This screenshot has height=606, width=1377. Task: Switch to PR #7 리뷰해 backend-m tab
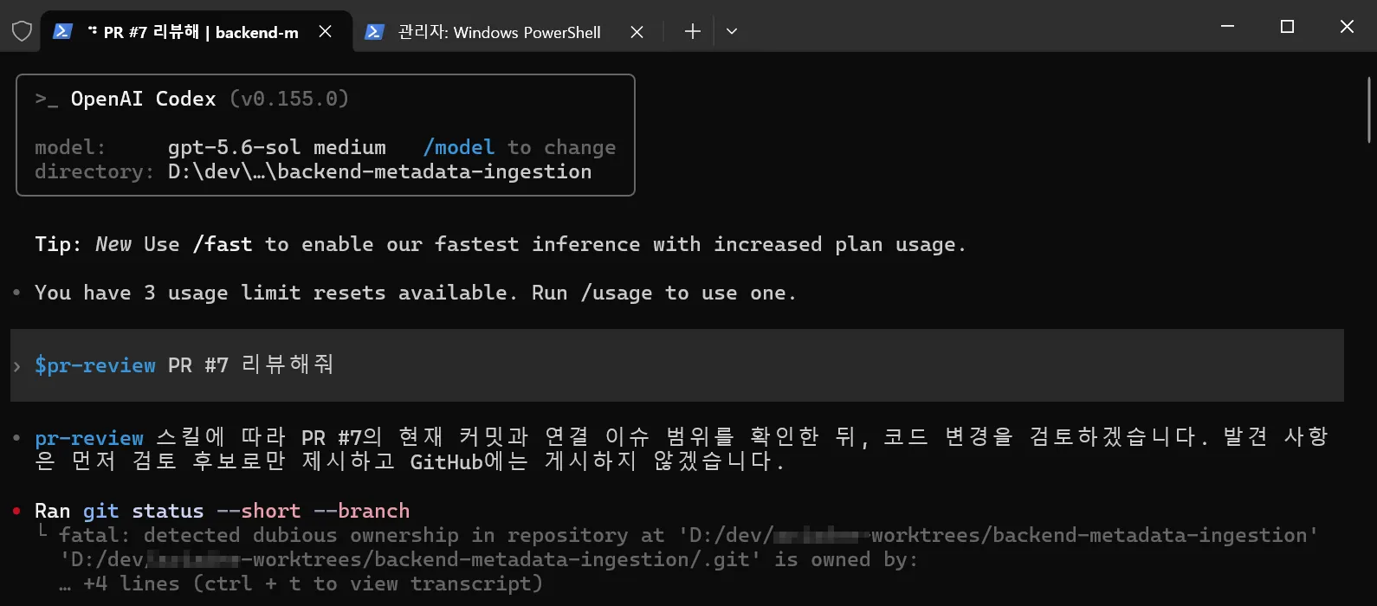point(197,31)
